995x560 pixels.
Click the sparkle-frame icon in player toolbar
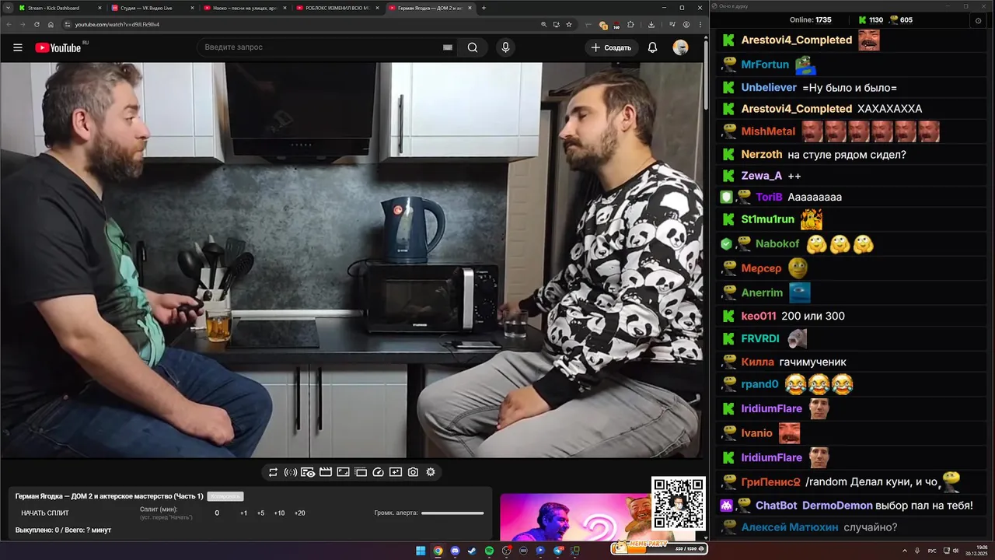[396, 472]
